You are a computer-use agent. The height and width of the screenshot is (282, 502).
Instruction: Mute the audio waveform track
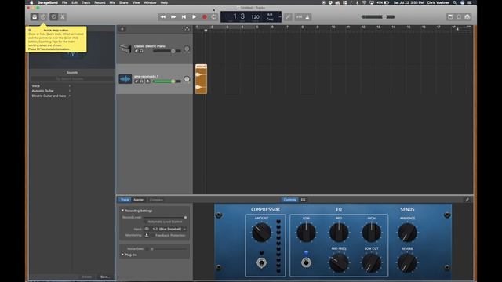[x=136, y=81]
